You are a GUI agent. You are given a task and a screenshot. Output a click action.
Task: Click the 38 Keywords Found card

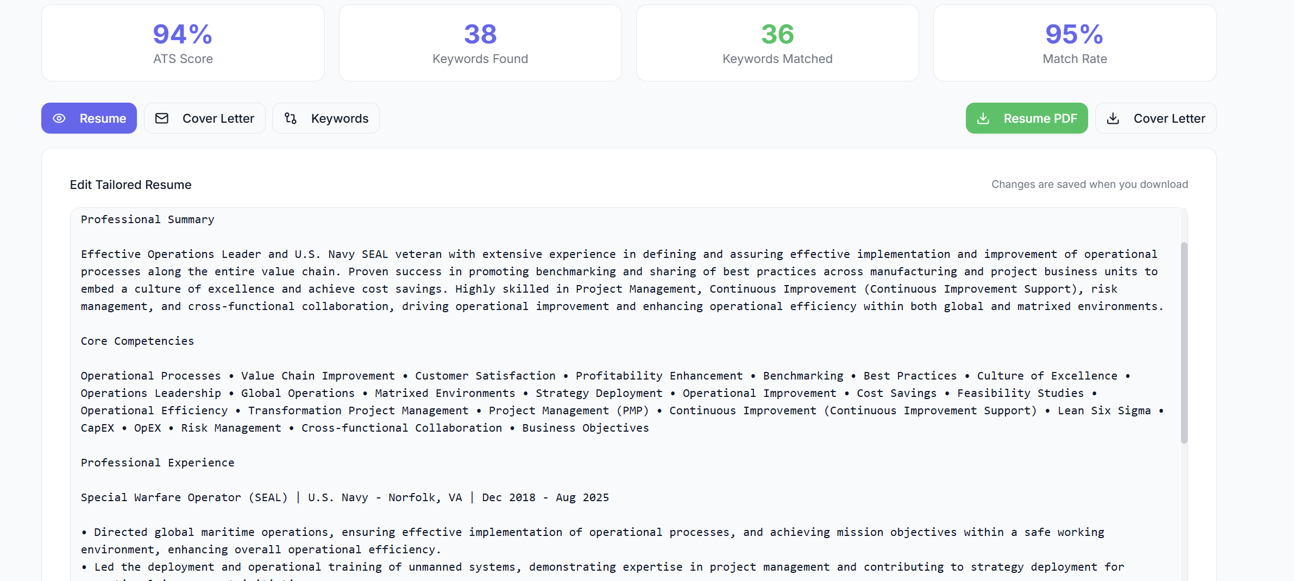(480, 43)
